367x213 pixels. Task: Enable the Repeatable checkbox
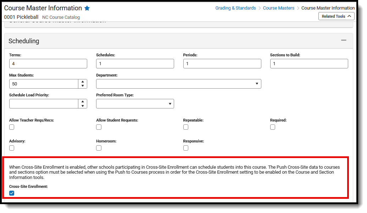(x=186, y=127)
